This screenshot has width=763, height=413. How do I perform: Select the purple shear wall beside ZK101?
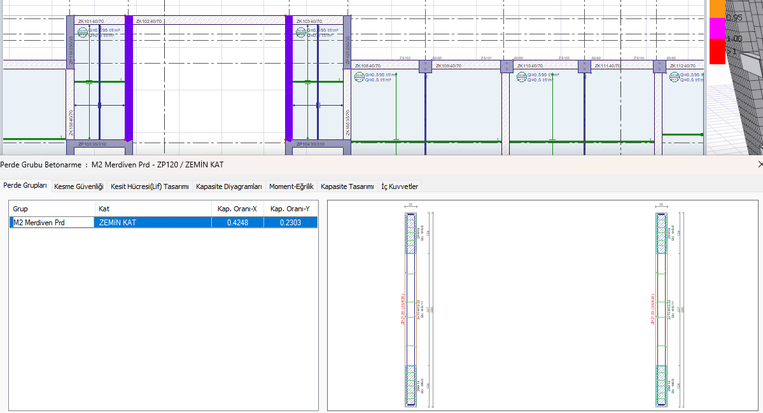(x=129, y=78)
